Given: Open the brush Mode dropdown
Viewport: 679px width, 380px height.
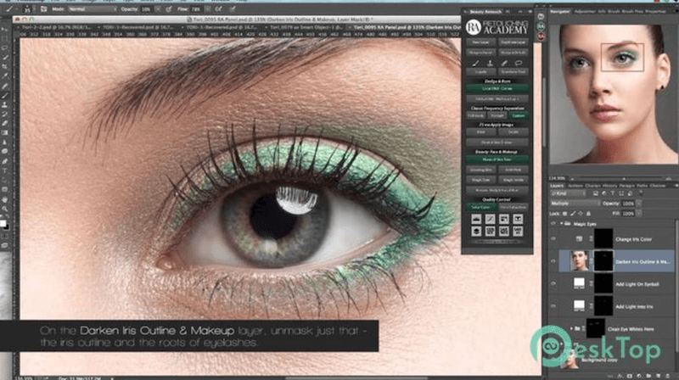Looking at the screenshot, I should click(93, 8).
